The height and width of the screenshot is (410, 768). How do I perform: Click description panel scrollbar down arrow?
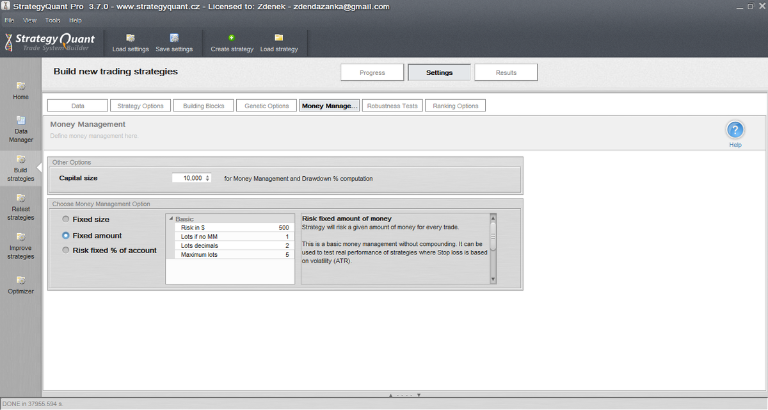click(x=493, y=279)
